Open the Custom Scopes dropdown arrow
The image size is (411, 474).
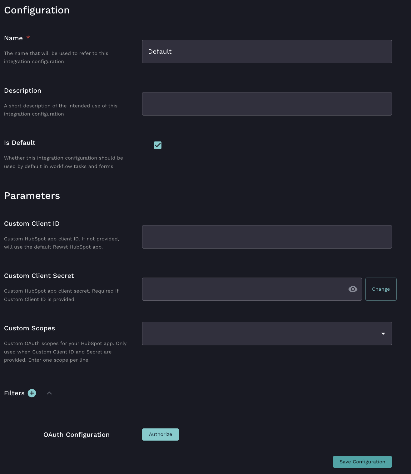[383, 334]
